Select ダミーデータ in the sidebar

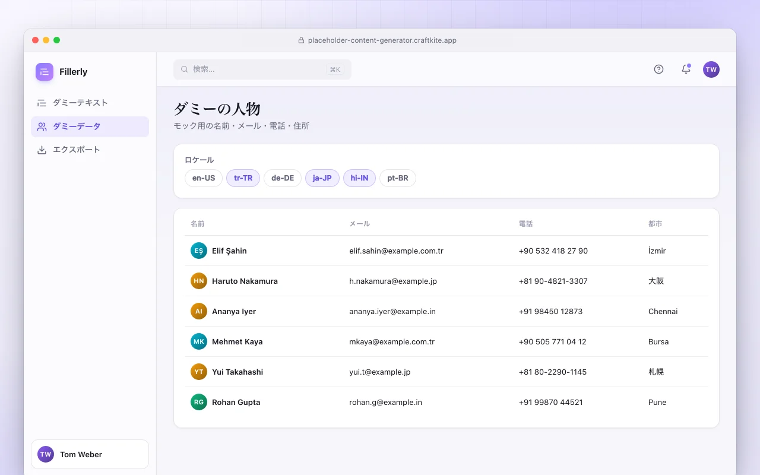90,126
